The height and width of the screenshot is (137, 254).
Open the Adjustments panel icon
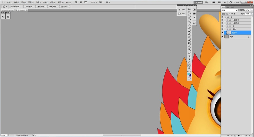(179, 10)
